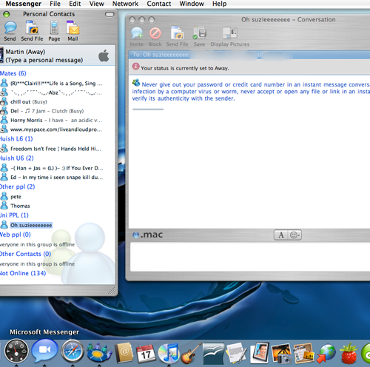Open Safari compass icon in Dock

click(x=73, y=351)
